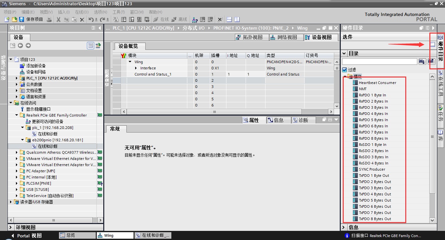Expand the 公共数据 tree node
The width and height of the screenshot is (445, 240).
[x=17, y=84]
